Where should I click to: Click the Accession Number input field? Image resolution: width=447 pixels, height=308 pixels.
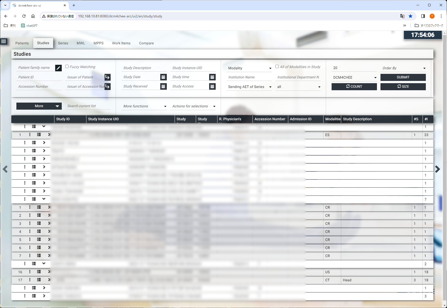[x=39, y=86]
